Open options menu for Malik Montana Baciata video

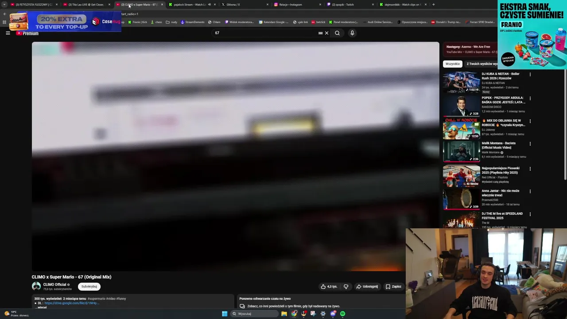click(x=530, y=144)
